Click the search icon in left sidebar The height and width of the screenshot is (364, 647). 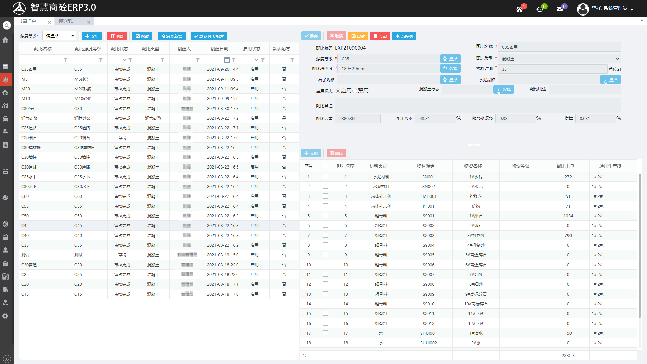pyautogui.click(x=7, y=25)
